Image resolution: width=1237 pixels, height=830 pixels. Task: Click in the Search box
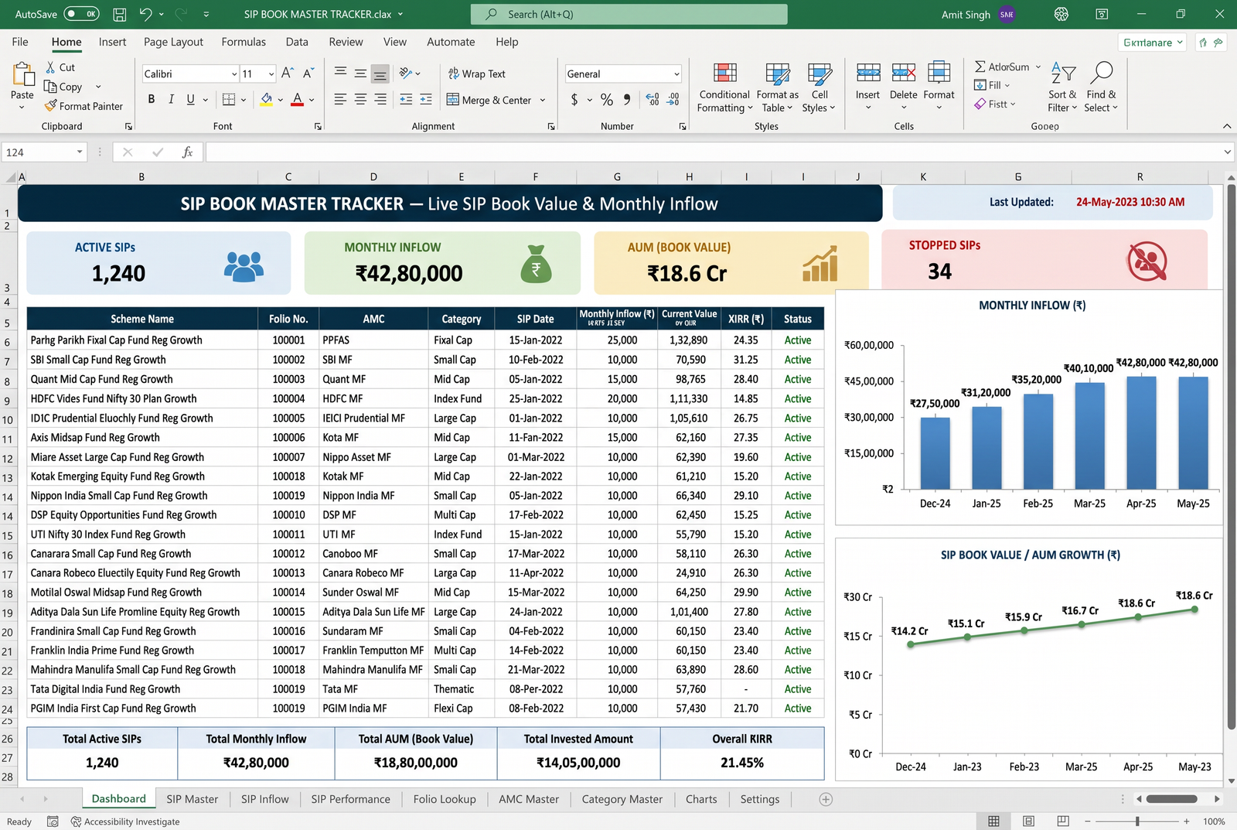[x=629, y=14]
